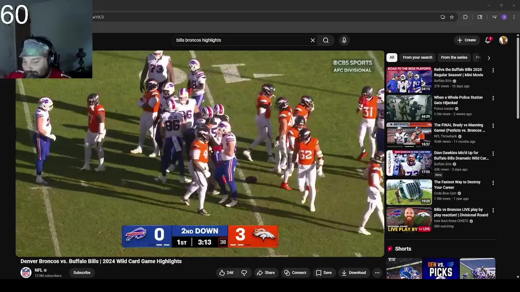The image size is (520, 292).
Task: Click NFL Throwback channel name
Action: tap(446, 136)
